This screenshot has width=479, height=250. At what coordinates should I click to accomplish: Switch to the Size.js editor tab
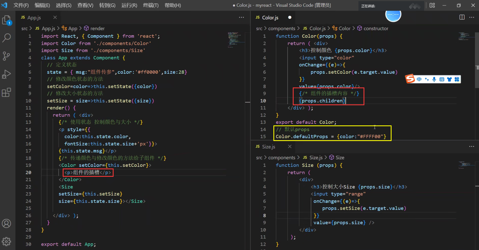(x=273, y=146)
